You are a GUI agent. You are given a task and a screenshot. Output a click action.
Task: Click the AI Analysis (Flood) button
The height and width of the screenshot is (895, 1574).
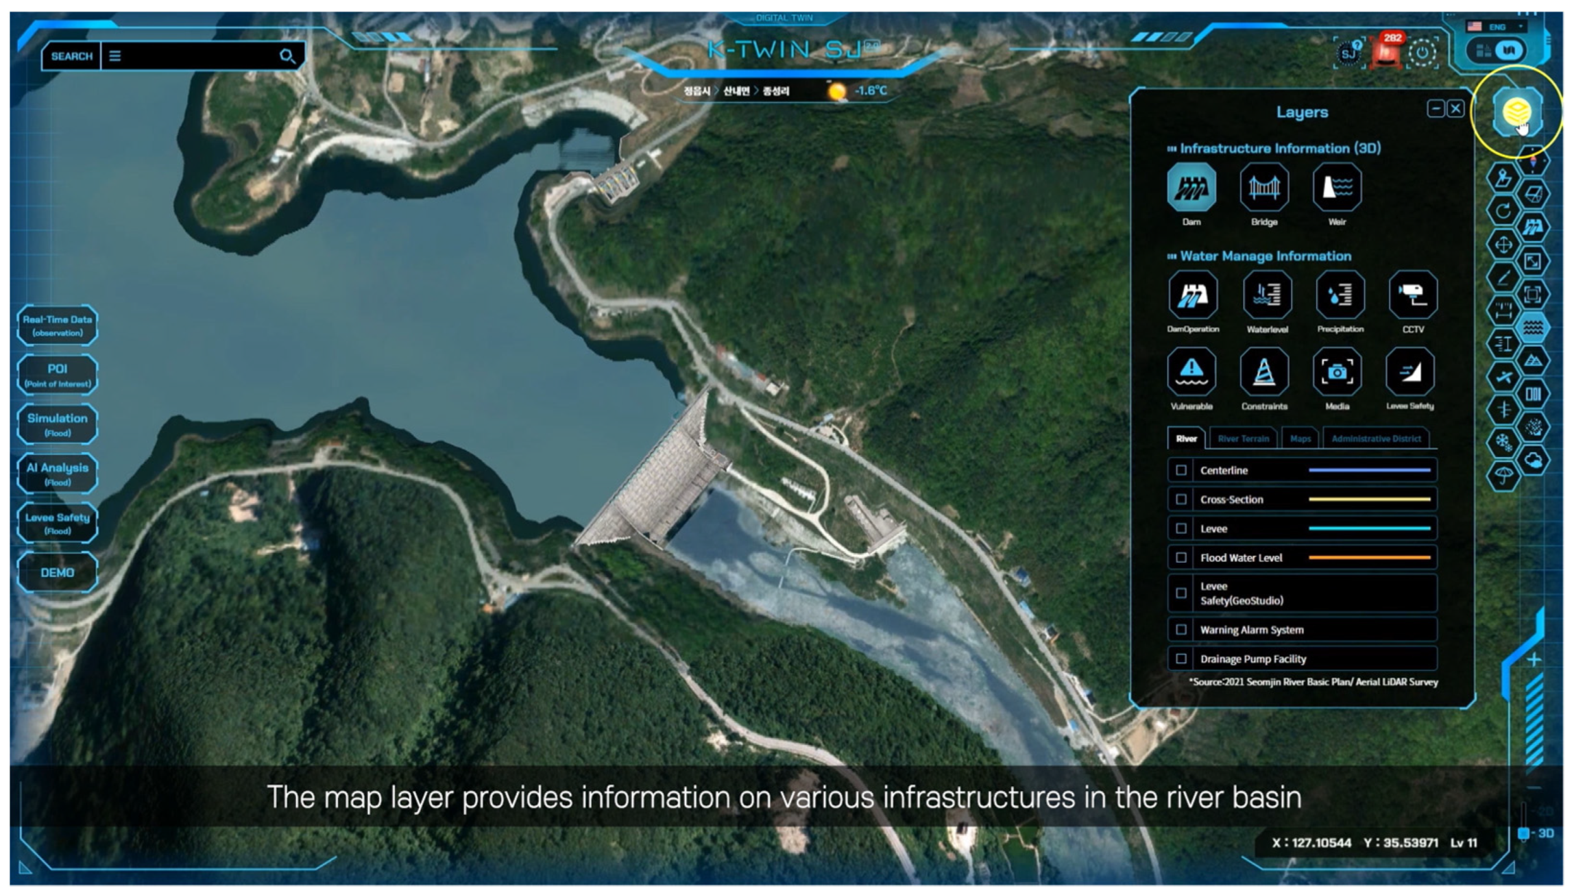coord(58,474)
